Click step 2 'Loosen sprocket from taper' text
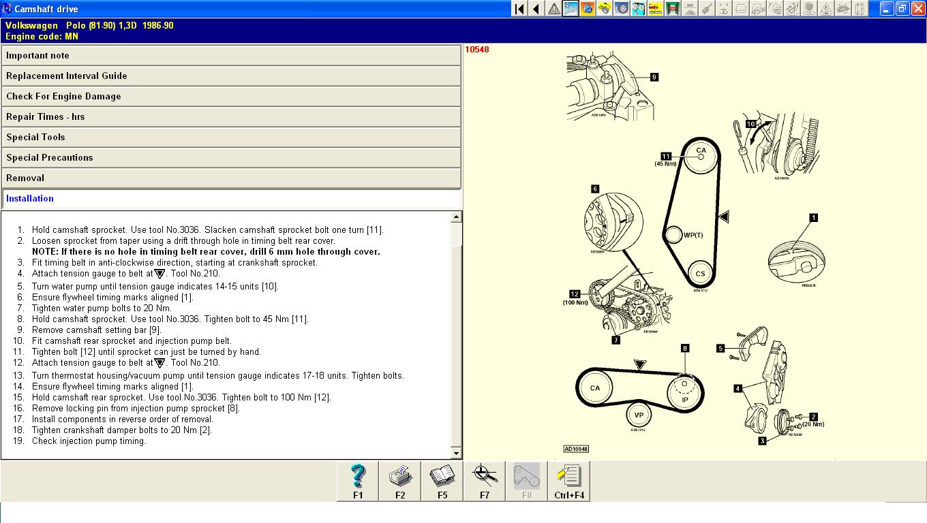 coord(183,241)
